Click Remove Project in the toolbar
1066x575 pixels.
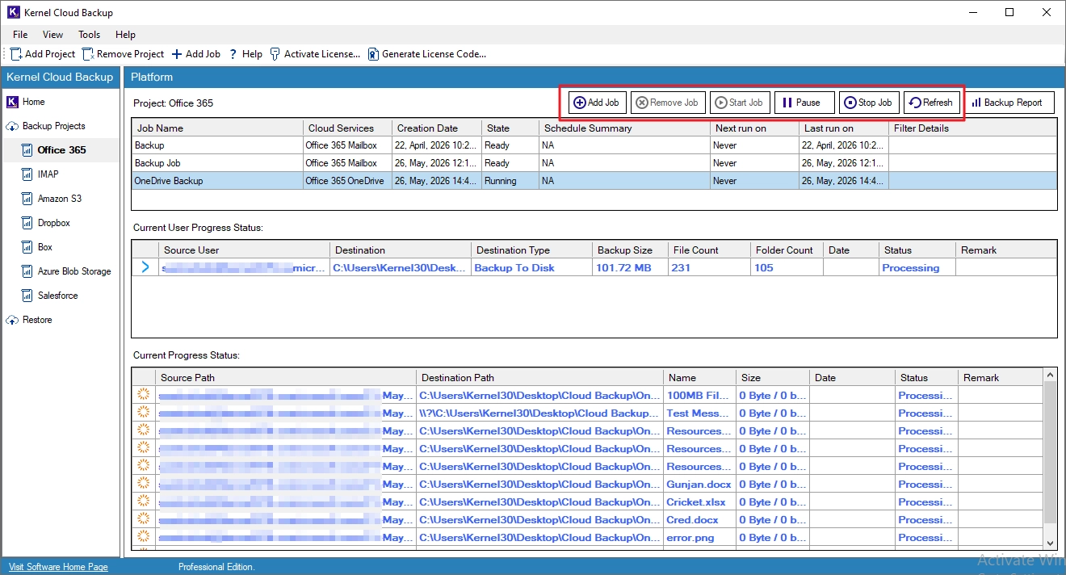123,54
